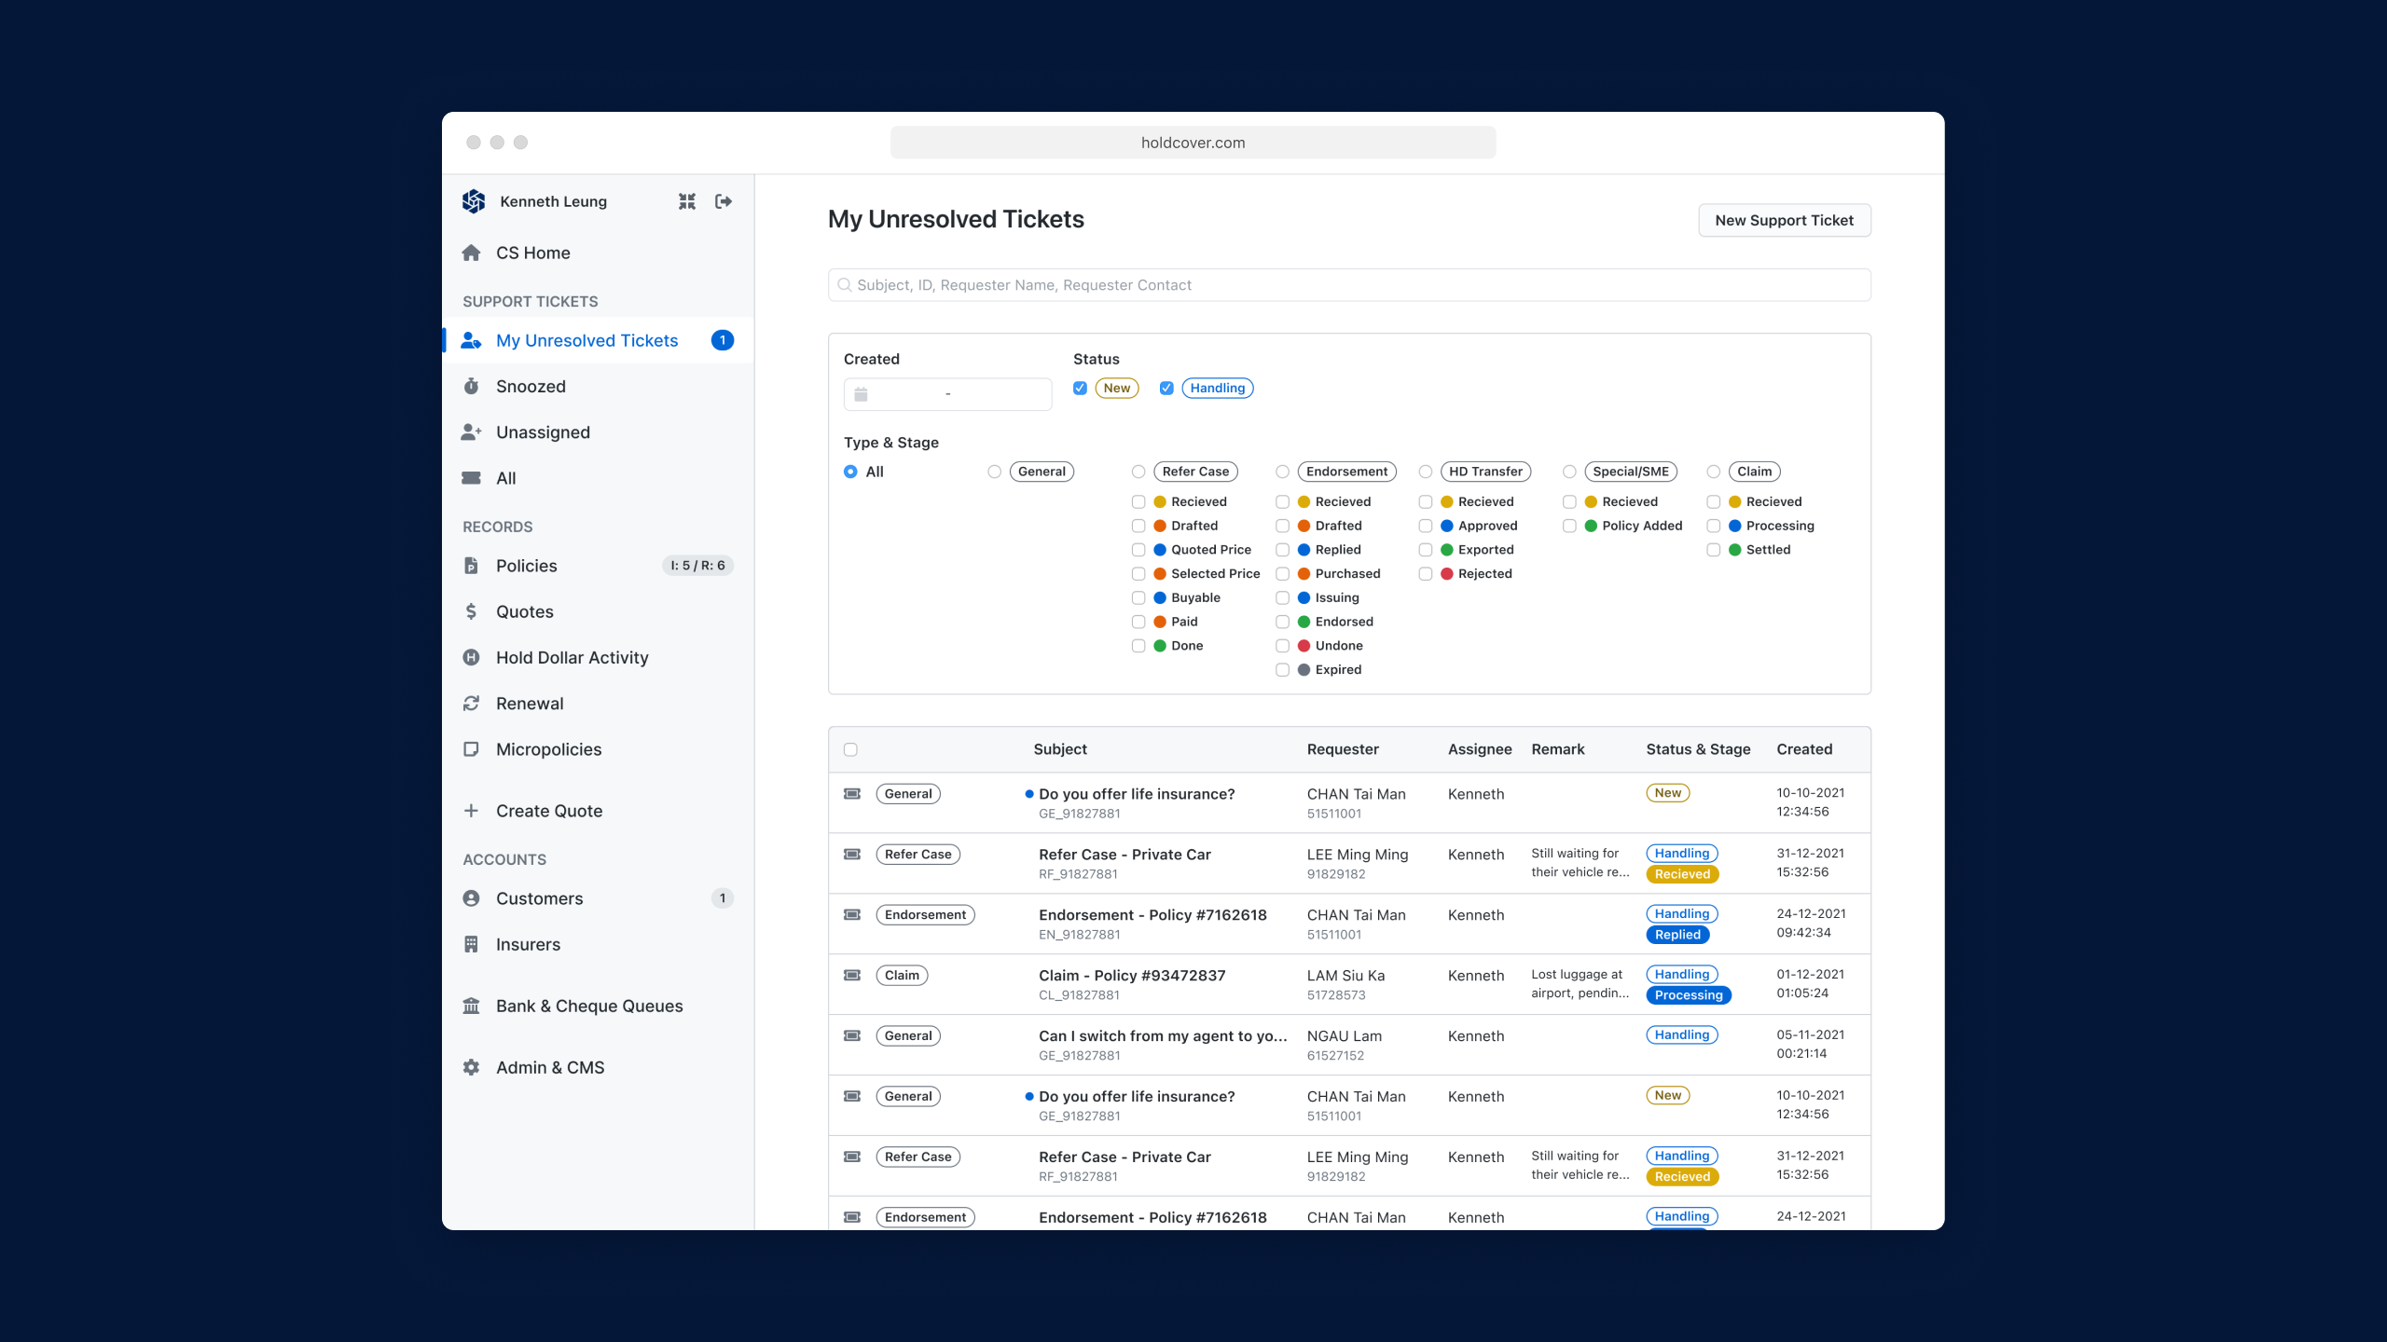Open ticket 'Can I switch from my agent'
Viewport: 2387px width, 1342px height.
pyautogui.click(x=1162, y=1036)
